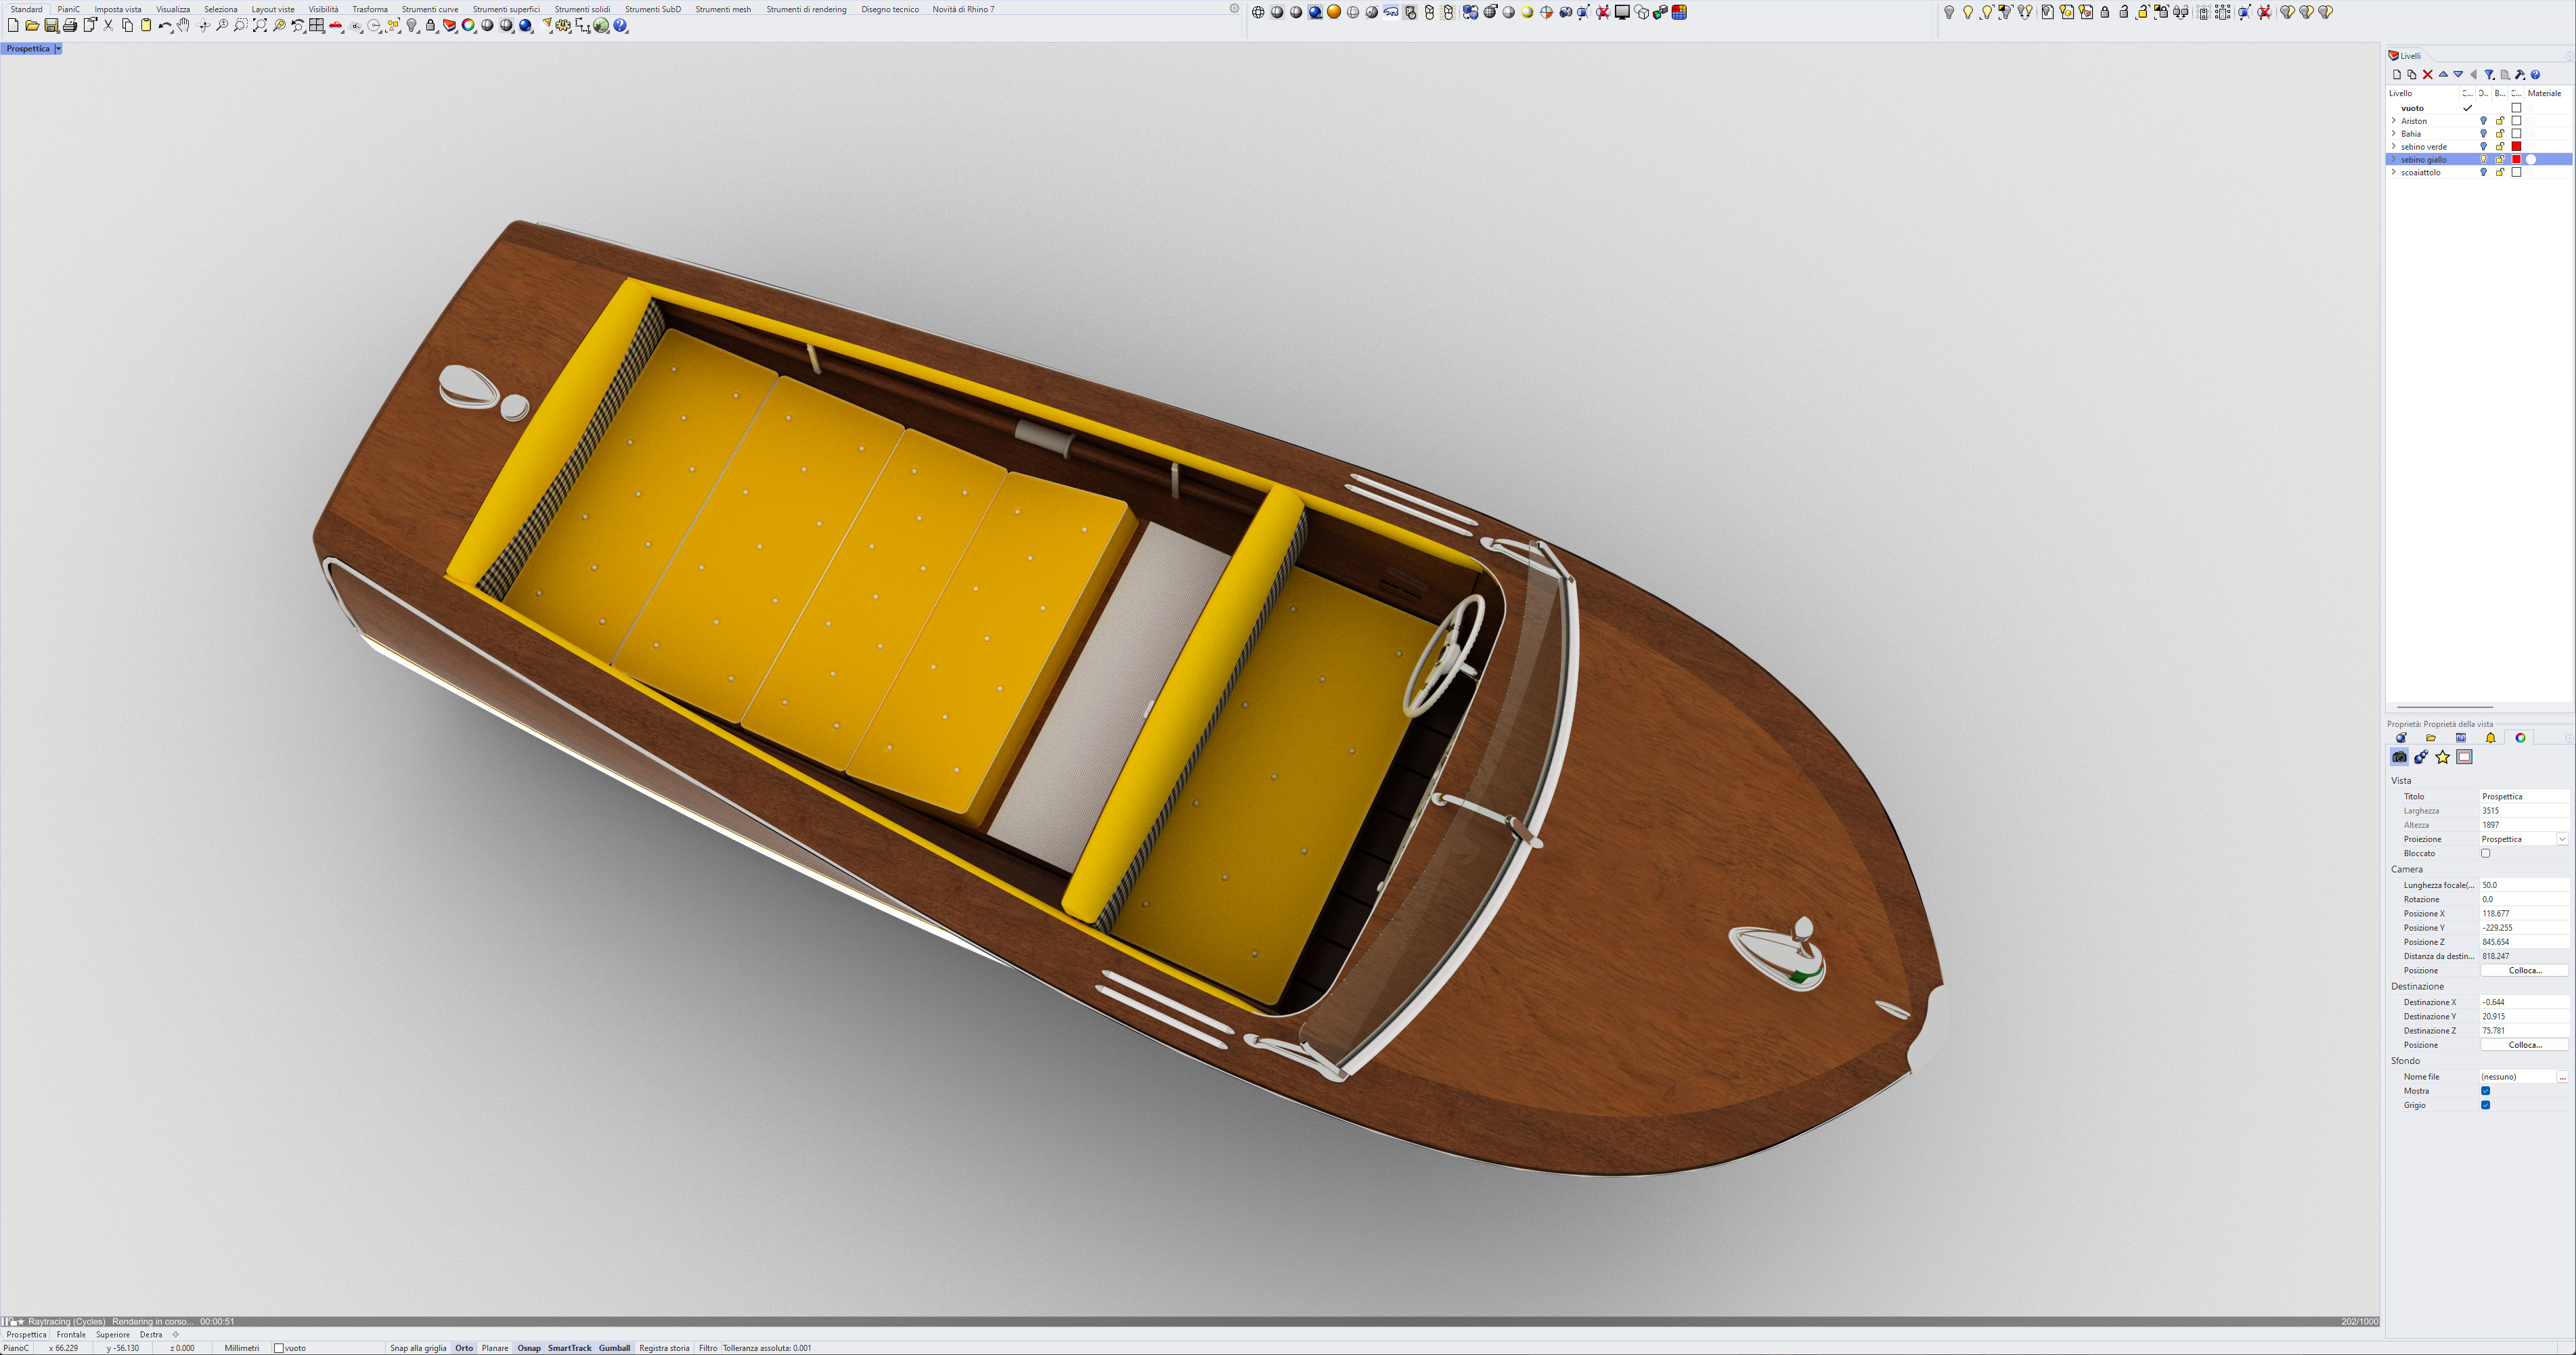
Task: Delete layer with red X icon
Action: [x=2427, y=75]
